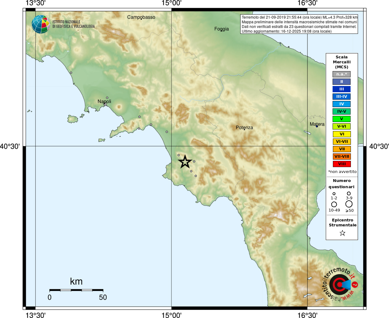Click the largest ≥50 questionnaire circle
389x318 pixels.
click(349, 204)
